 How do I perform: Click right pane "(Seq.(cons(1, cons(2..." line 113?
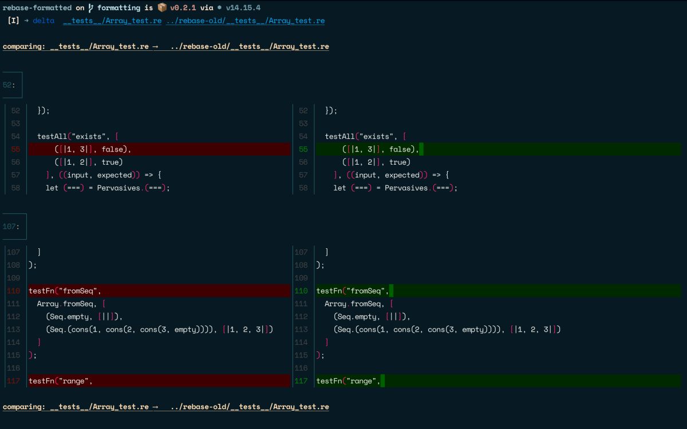[x=447, y=329]
